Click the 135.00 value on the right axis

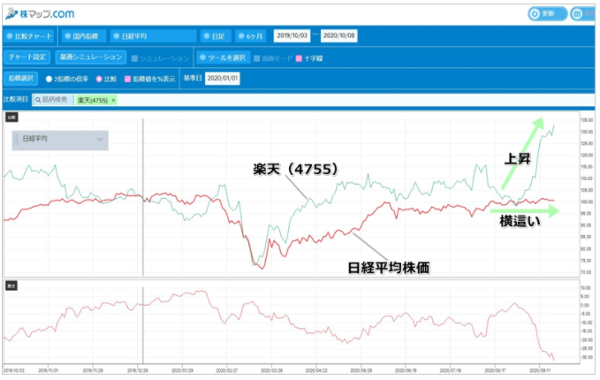coord(587,120)
